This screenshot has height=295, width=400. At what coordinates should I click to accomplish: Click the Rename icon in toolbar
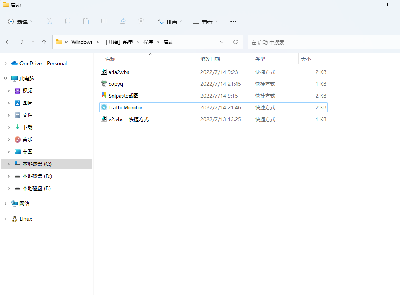tap(104, 21)
